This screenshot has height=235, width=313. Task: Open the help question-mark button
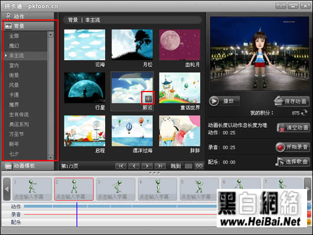point(281,6)
